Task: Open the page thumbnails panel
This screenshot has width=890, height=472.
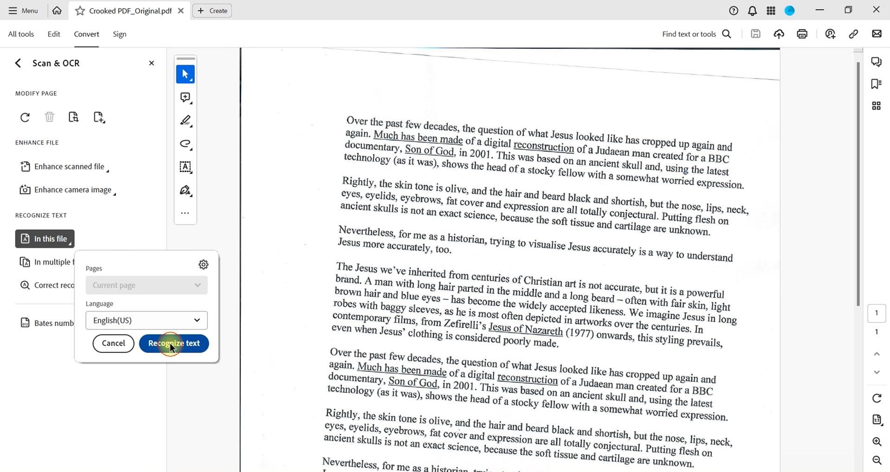Action: pos(876,106)
